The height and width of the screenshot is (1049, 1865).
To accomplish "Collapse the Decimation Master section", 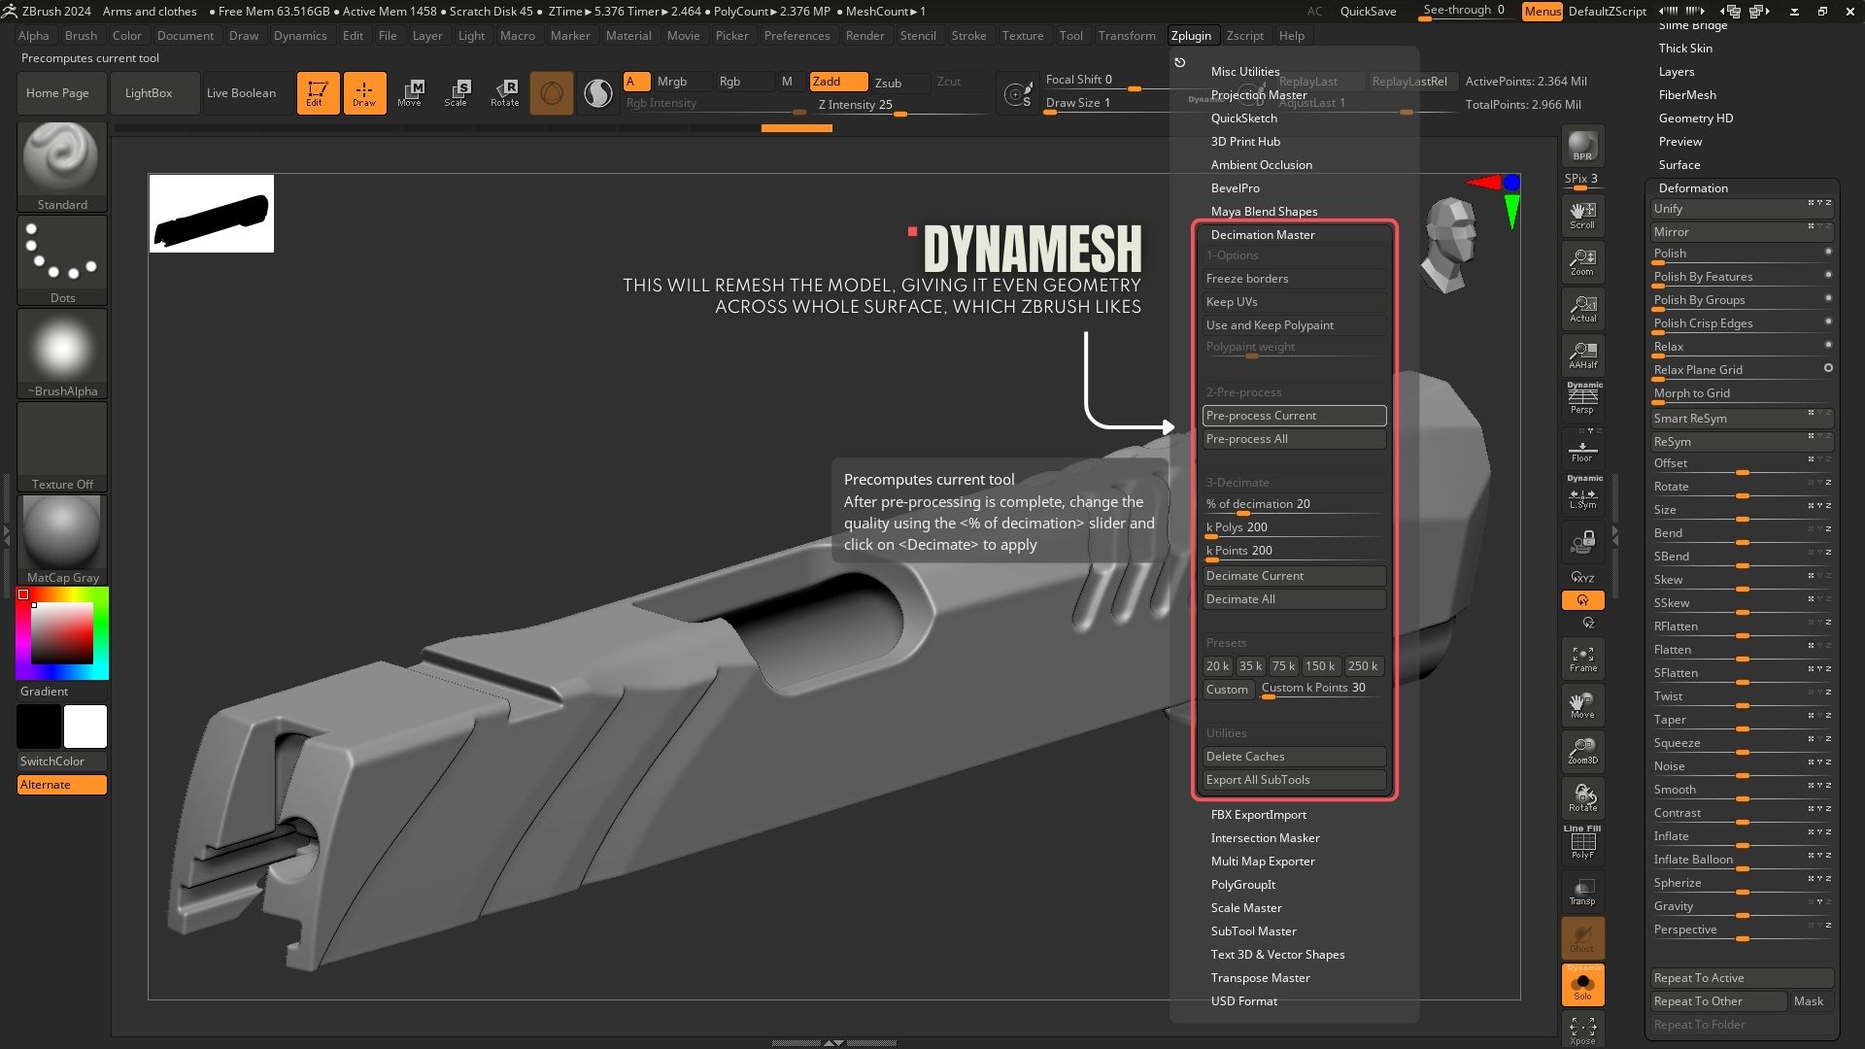I will tap(1262, 234).
